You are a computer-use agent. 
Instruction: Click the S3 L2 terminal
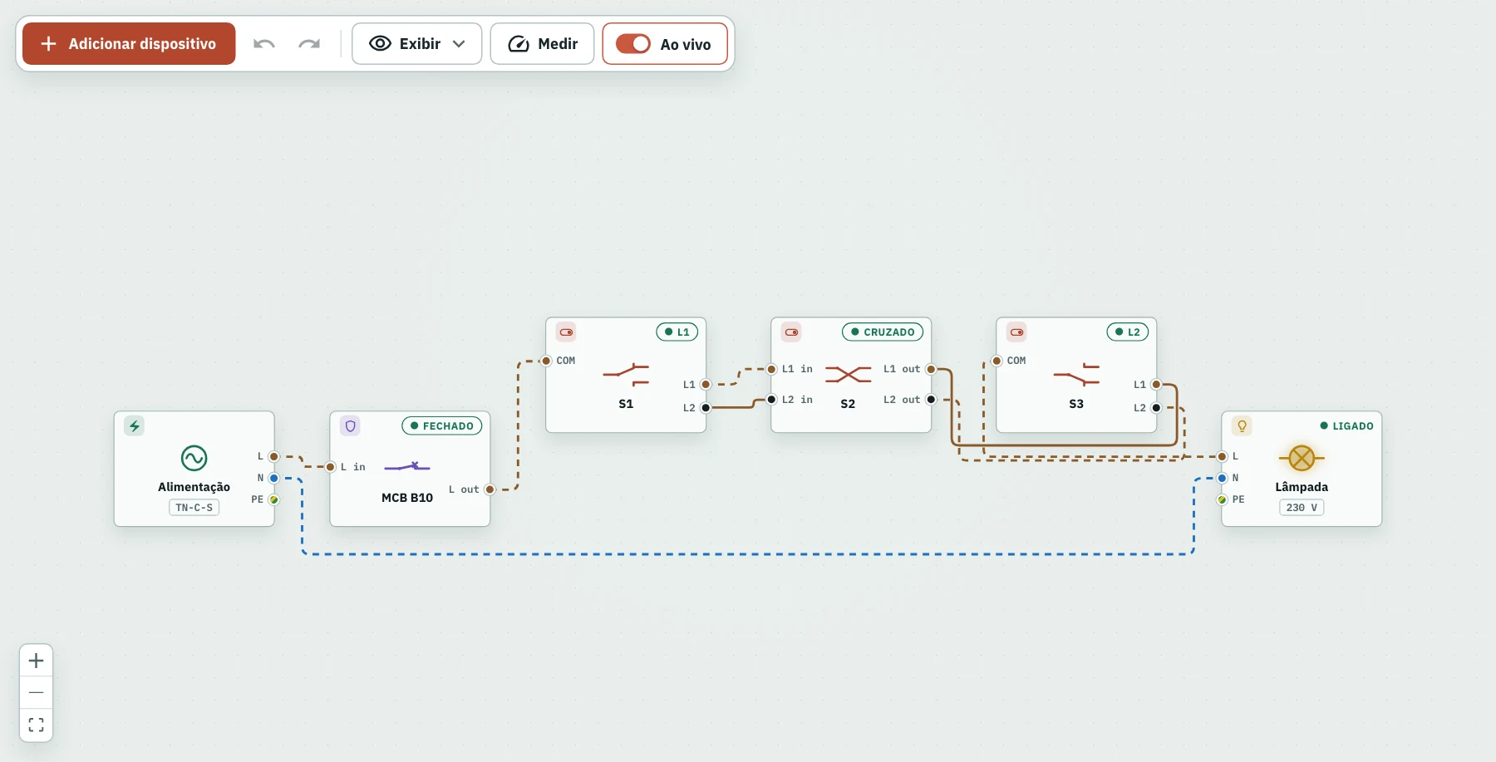point(1156,408)
